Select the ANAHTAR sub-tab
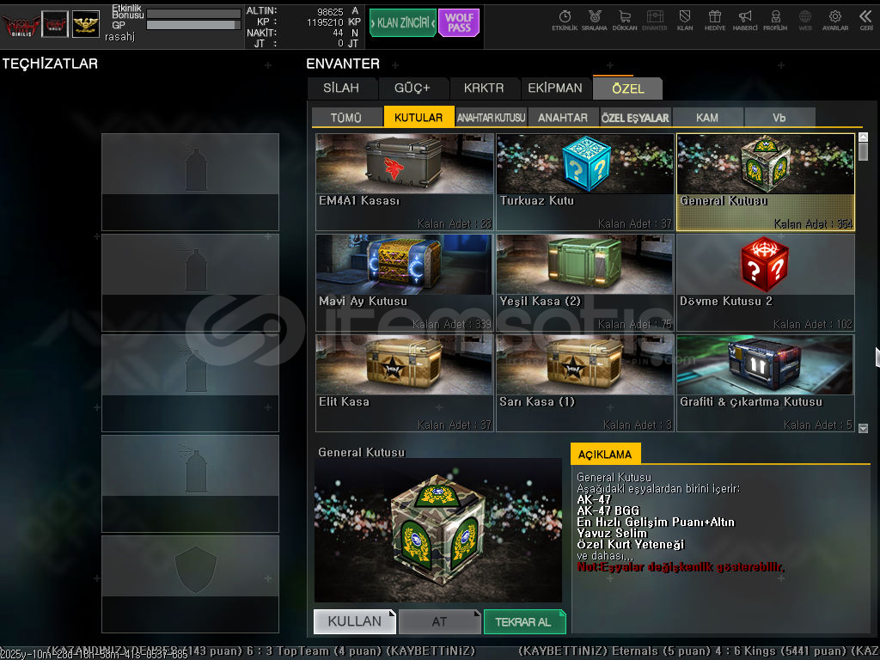880x660 pixels. click(563, 117)
